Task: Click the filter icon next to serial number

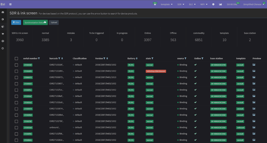Action: [39, 58]
